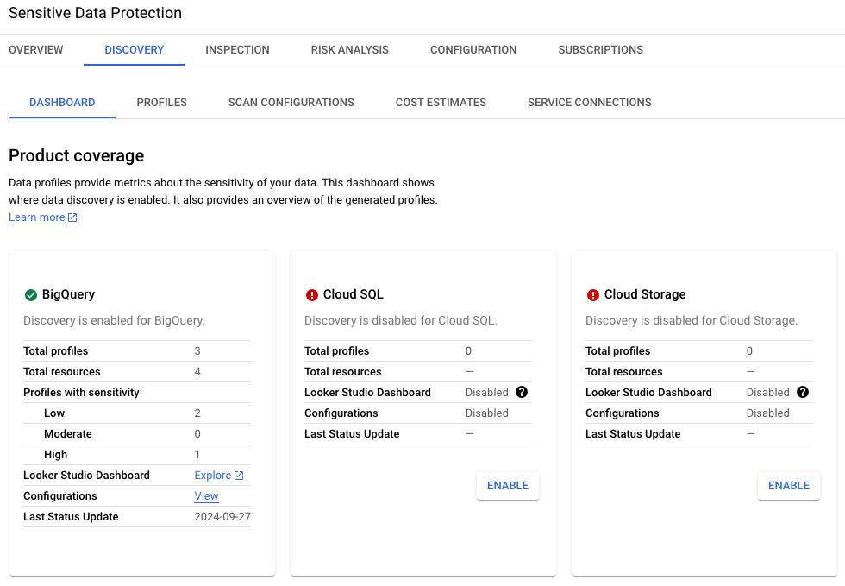Viewport: 845px width, 586px height.
Task: Click the Cloud Storage Total resources label
Action: (624, 372)
